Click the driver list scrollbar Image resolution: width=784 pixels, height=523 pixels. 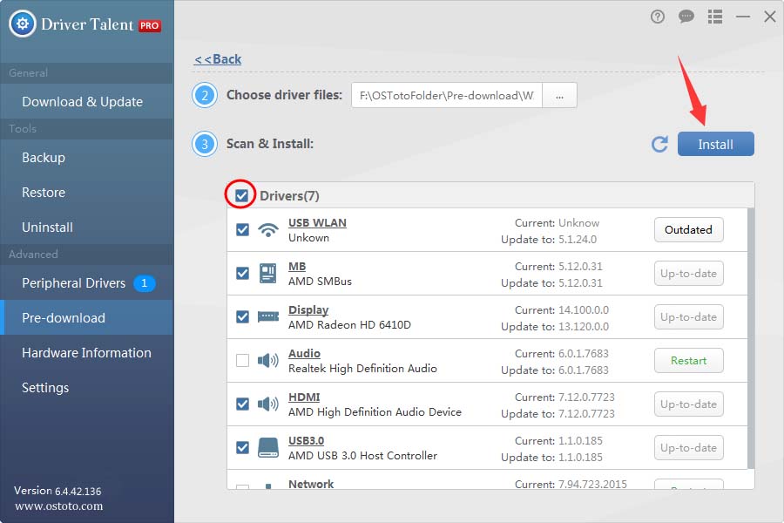click(751, 338)
